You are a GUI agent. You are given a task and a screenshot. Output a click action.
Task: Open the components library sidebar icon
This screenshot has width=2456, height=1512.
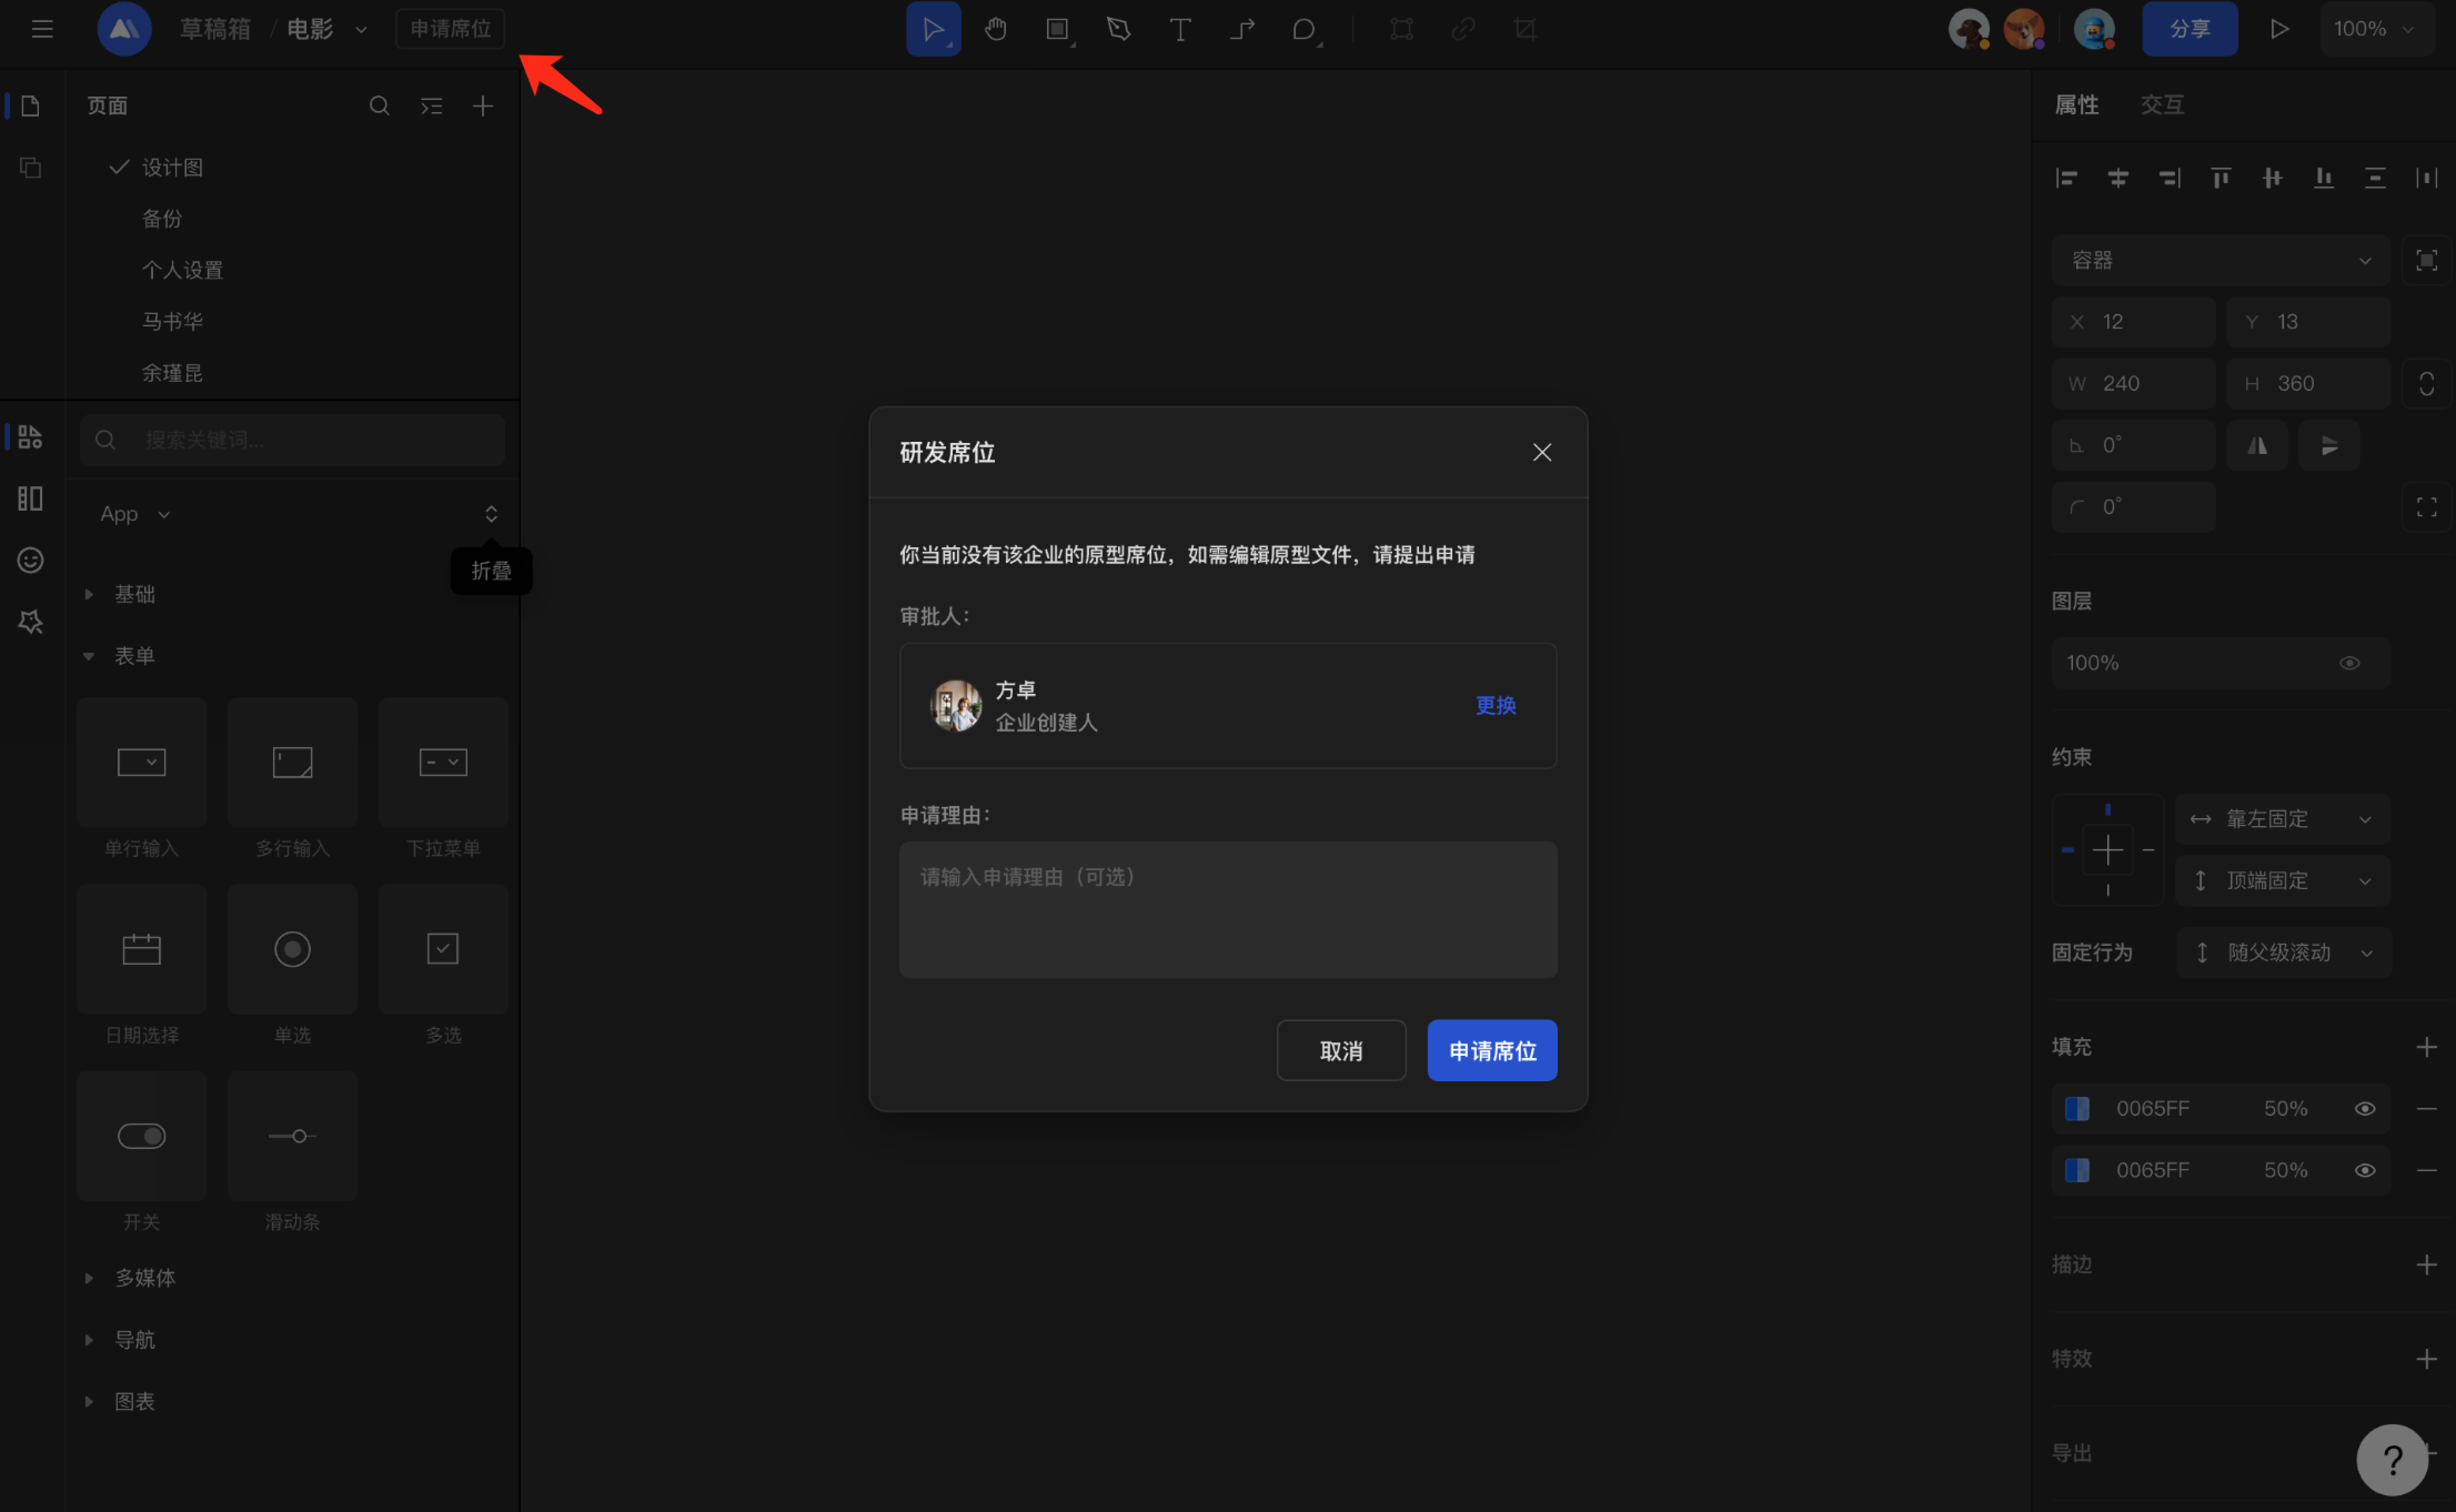point(30,437)
